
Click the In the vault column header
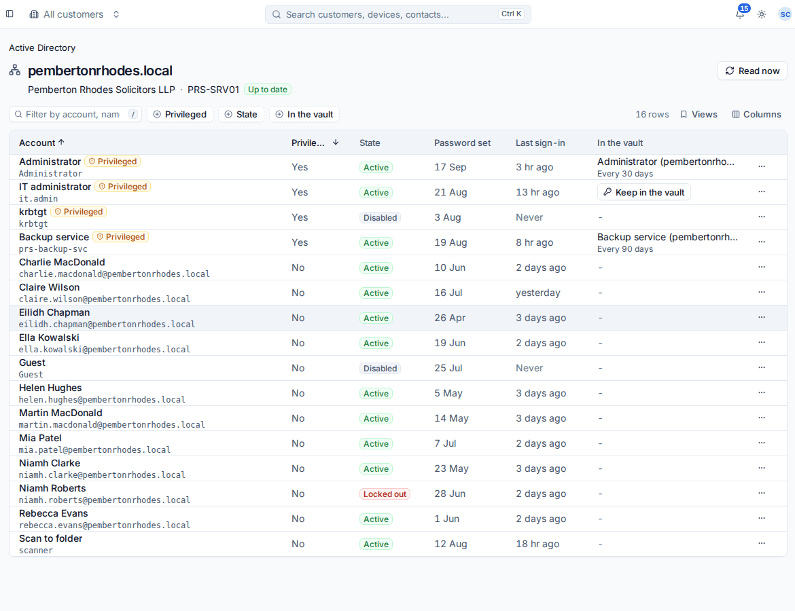[x=620, y=143]
